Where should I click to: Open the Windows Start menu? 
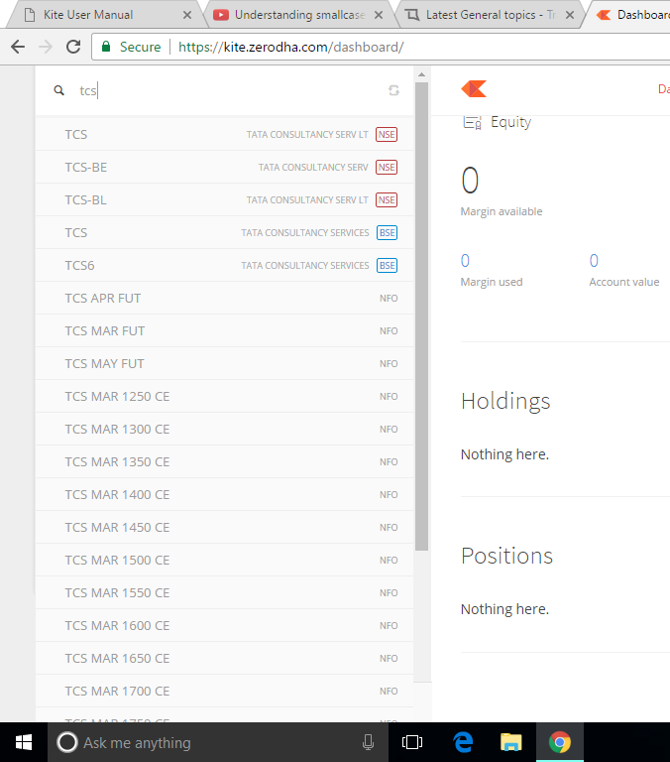click(x=24, y=742)
